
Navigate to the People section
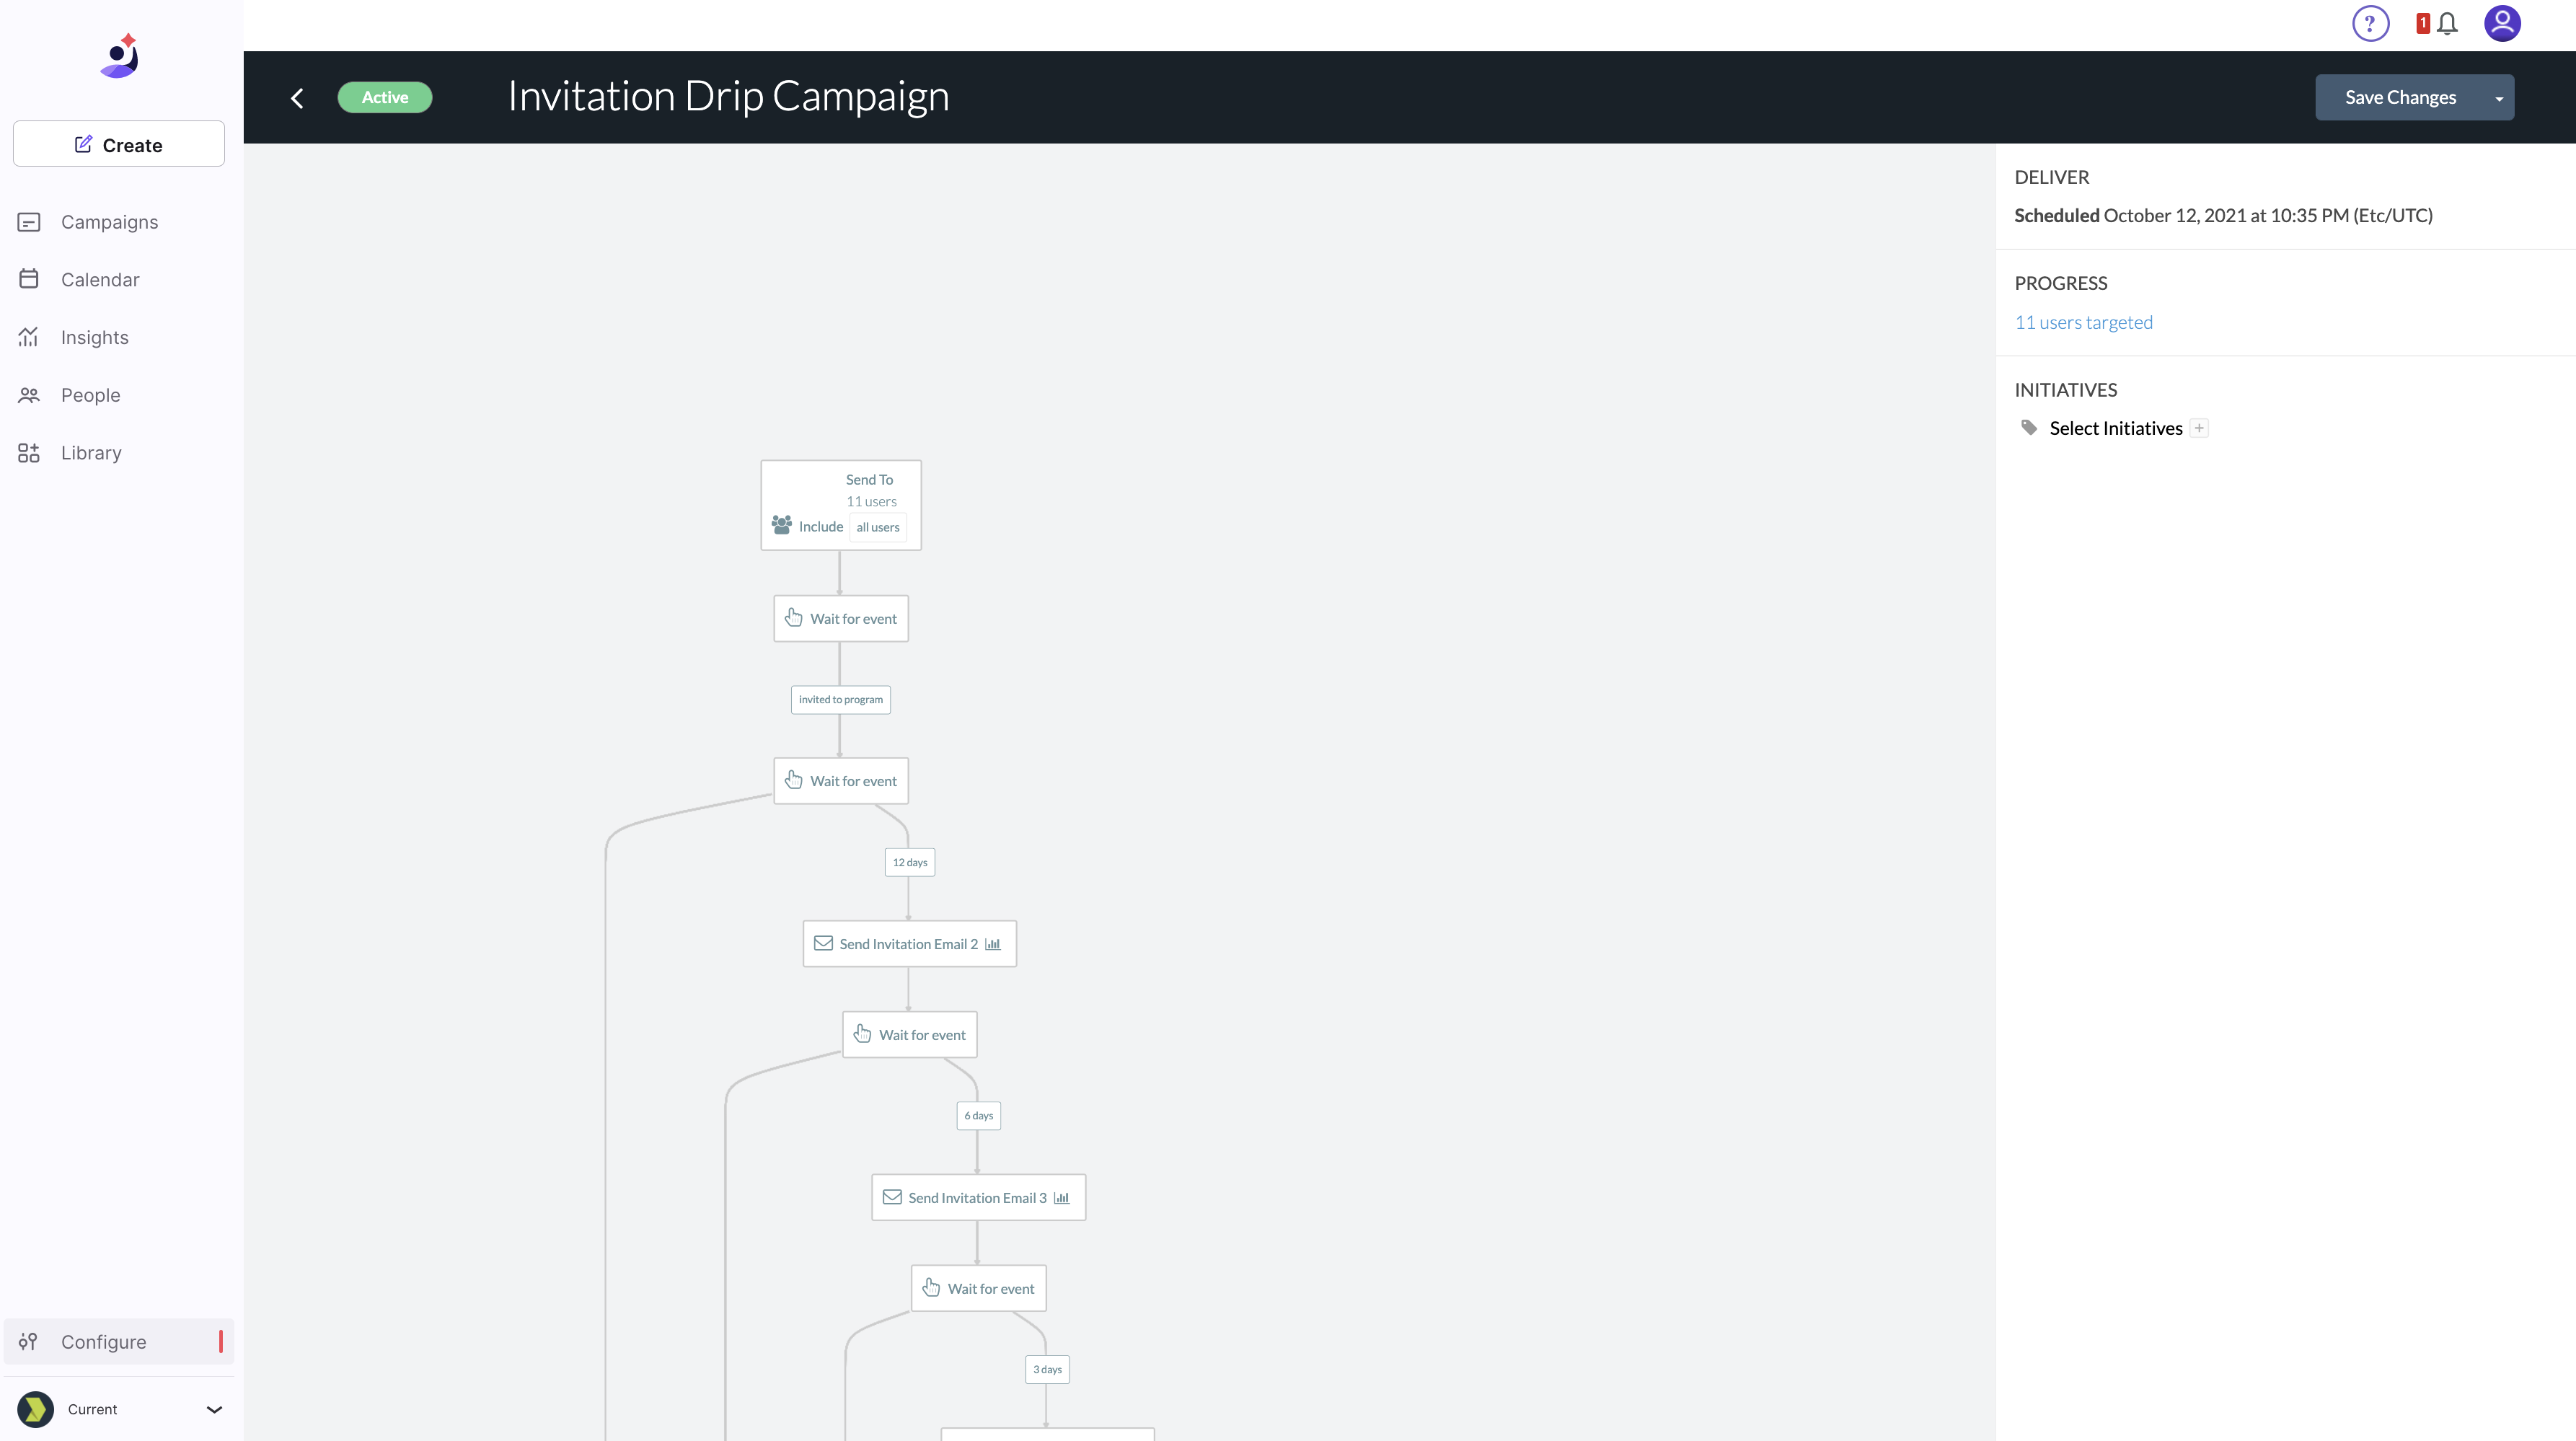[x=118, y=395]
